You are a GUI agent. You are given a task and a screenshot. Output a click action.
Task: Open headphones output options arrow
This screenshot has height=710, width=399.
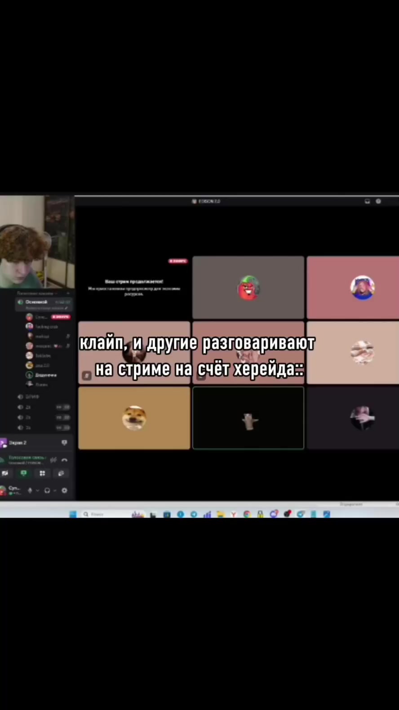click(54, 490)
